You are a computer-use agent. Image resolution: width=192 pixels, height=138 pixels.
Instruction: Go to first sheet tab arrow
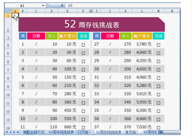coord(7,132)
